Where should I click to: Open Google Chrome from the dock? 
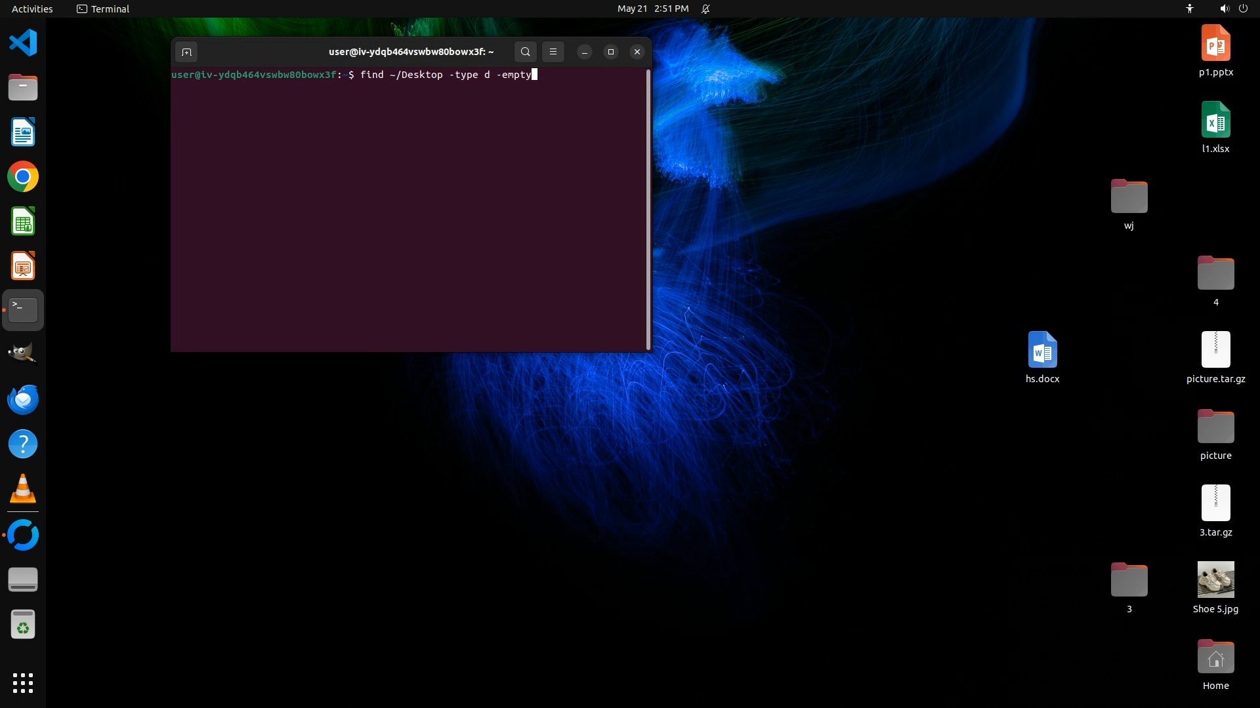click(23, 177)
